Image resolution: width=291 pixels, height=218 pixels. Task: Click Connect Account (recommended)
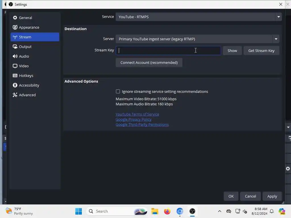click(149, 62)
